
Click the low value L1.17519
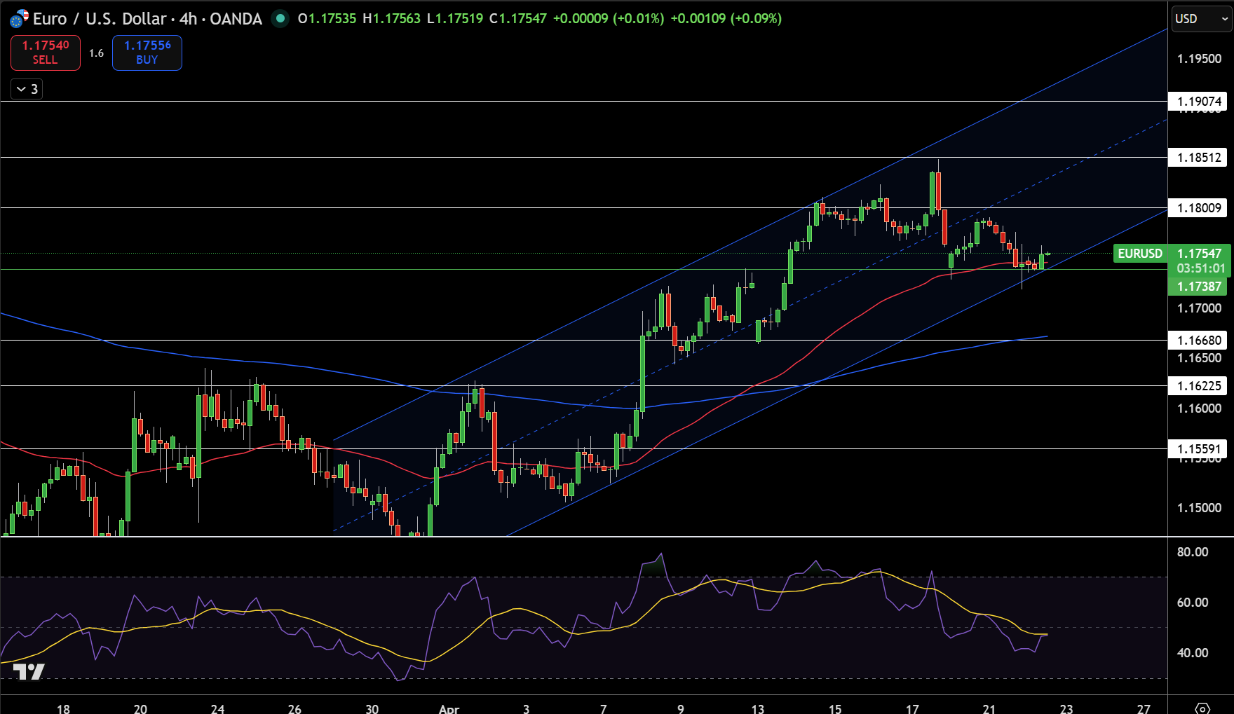455,19
